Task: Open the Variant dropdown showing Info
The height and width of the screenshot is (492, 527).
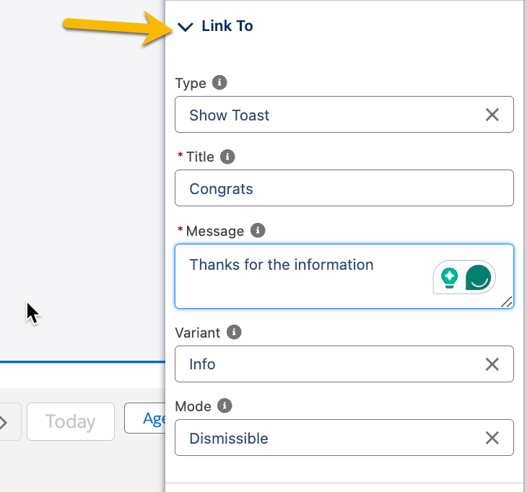Action: pos(325,364)
